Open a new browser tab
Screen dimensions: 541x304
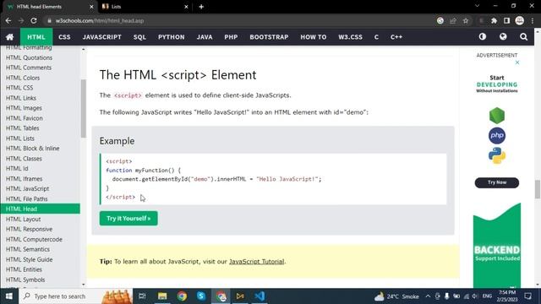[201, 7]
